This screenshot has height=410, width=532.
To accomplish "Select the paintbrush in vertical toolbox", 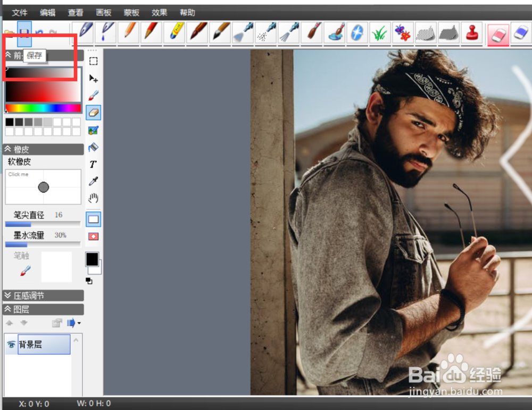I will [x=93, y=96].
